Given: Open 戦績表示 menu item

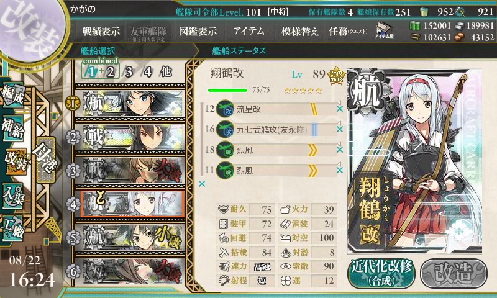Looking at the screenshot, I should coord(101,31).
